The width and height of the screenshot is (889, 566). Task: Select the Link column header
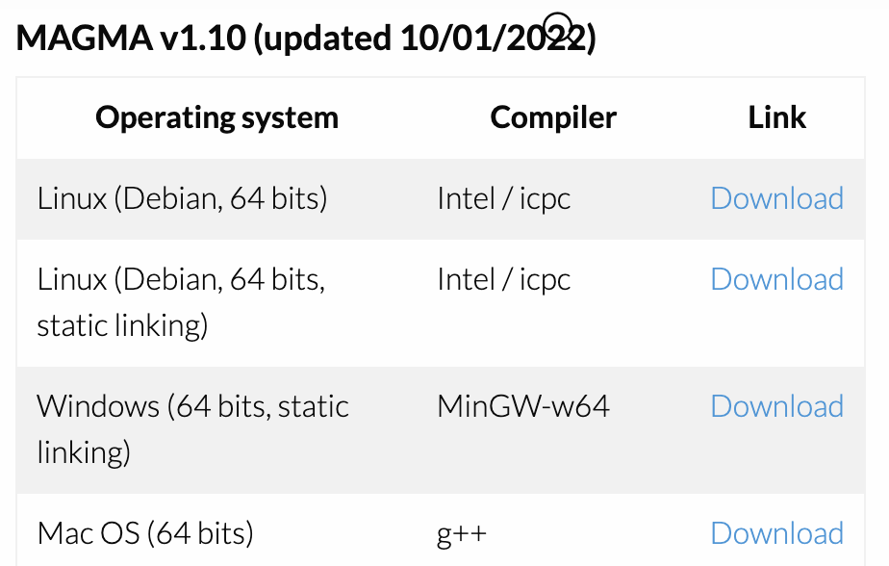tap(776, 116)
